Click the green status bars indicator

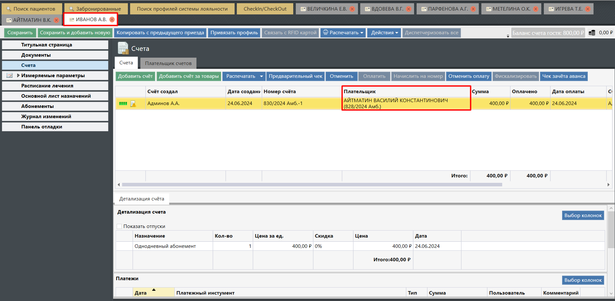(123, 103)
